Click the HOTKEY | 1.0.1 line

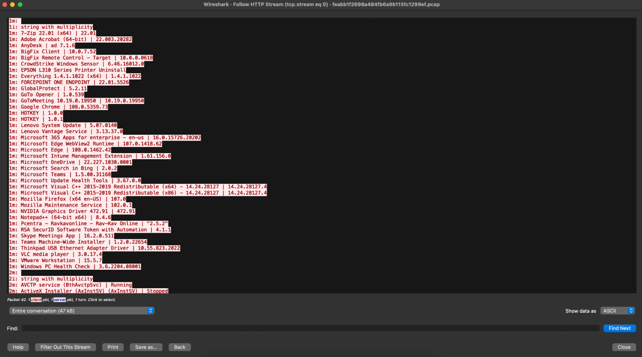[36, 119]
